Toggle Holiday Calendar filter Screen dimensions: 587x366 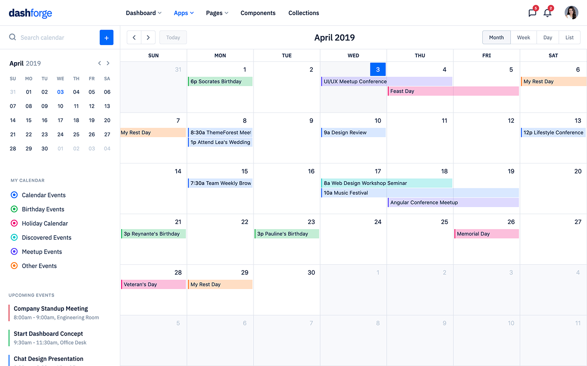[14, 223]
